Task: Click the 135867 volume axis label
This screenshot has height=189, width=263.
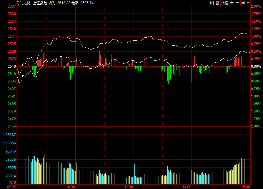Action: pyautogui.click(x=10, y=135)
